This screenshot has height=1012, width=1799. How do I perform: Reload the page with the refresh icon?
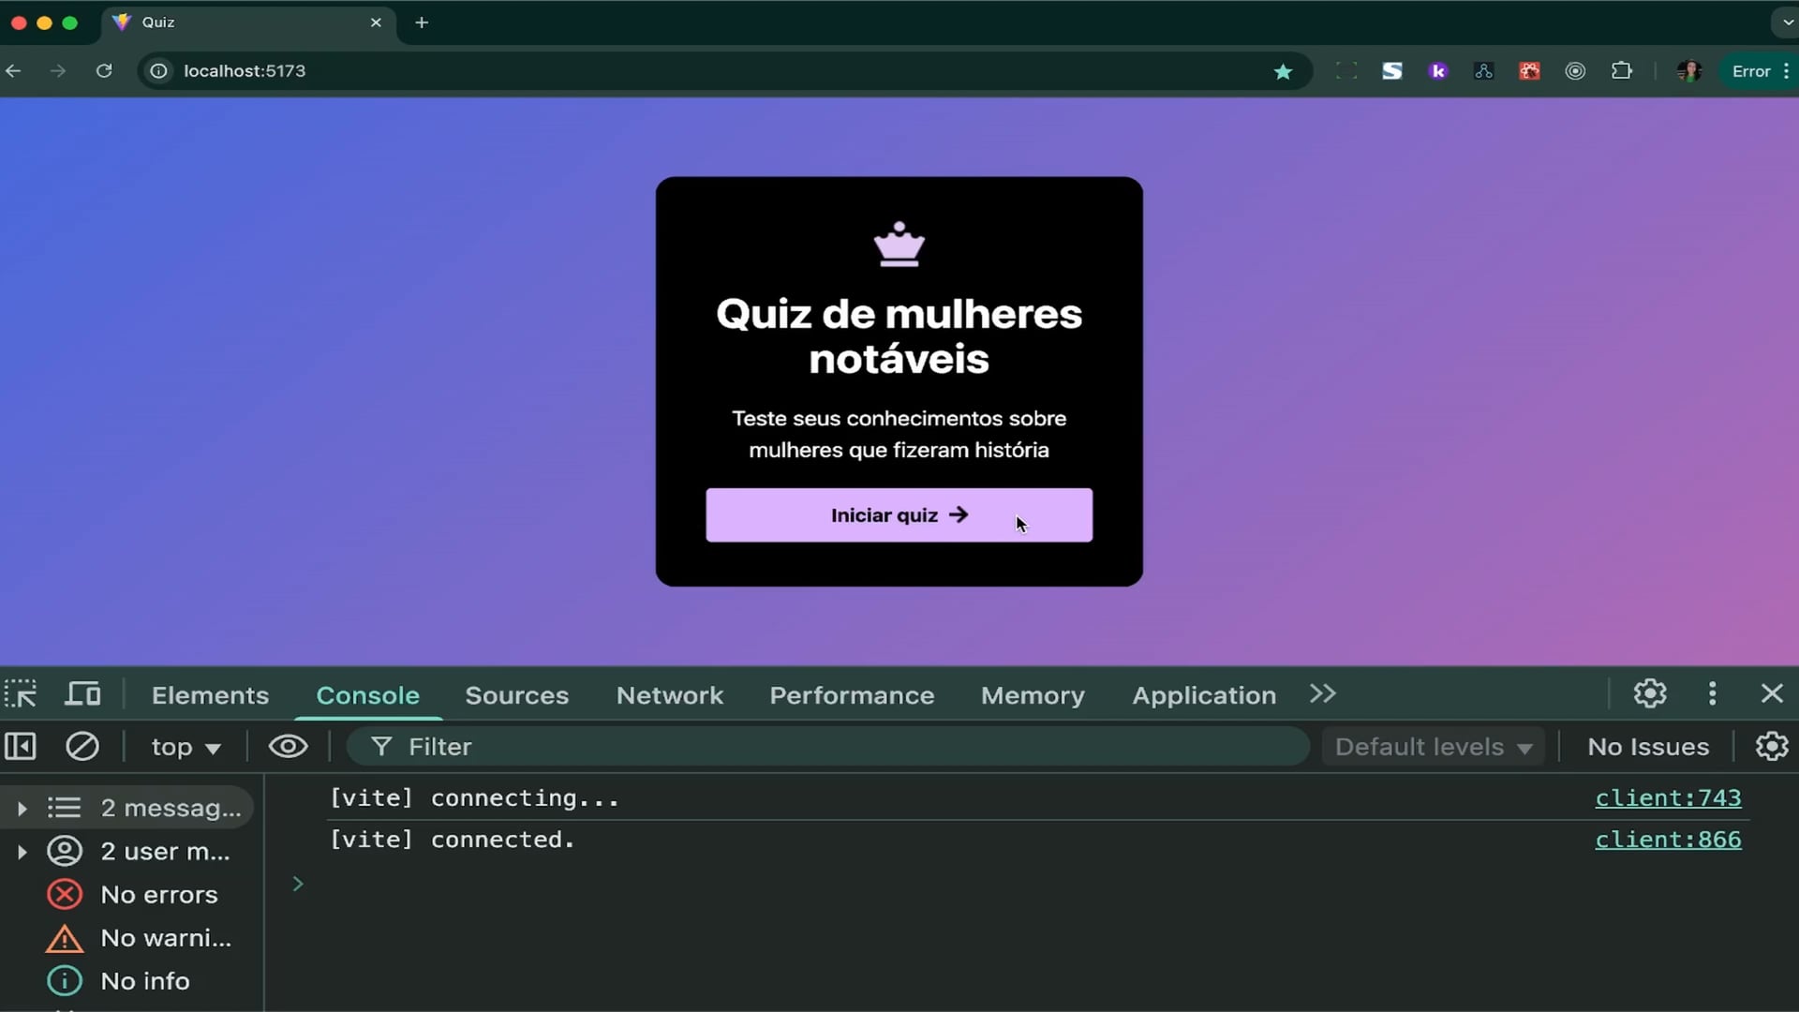click(104, 71)
